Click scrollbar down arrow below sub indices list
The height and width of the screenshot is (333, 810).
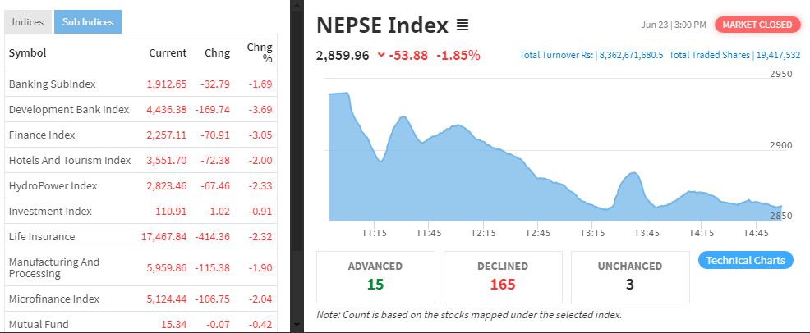[x=297, y=325]
